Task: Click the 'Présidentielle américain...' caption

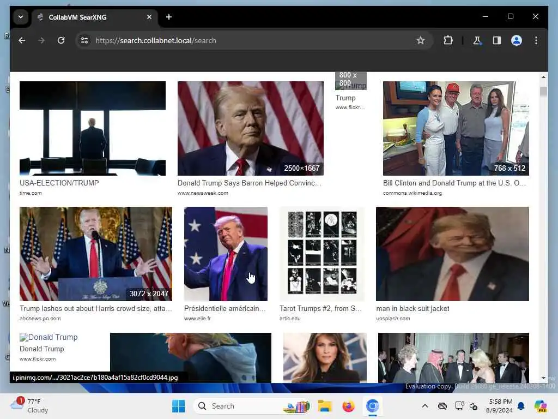Action: (x=225, y=309)
